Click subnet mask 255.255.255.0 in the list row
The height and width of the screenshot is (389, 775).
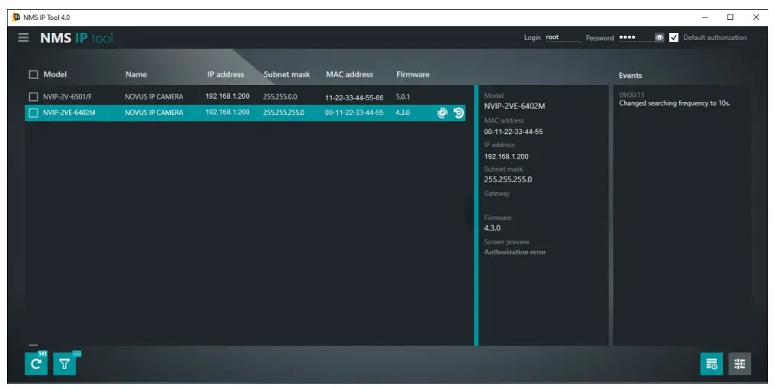coord(284,113)
